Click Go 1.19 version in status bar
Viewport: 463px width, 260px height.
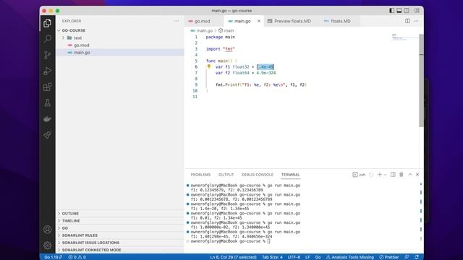[x=53, y=257]
